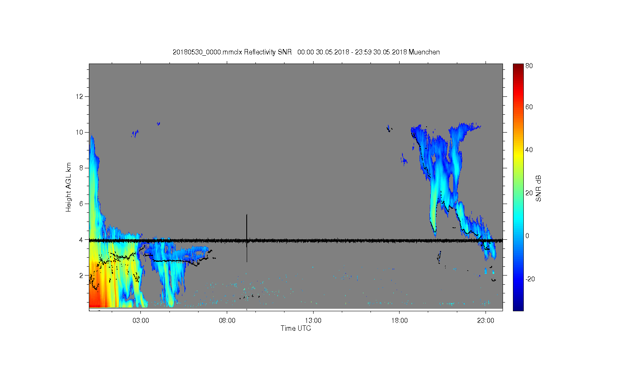Image resolution: width=623 pixels, height=374 pixels.
Task: Click the height tick label 2
Action: (x=81, y=275)
